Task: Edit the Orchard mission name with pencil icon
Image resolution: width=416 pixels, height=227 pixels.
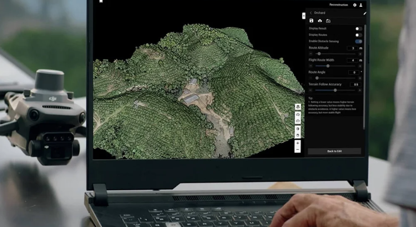Action: point(365,13)
